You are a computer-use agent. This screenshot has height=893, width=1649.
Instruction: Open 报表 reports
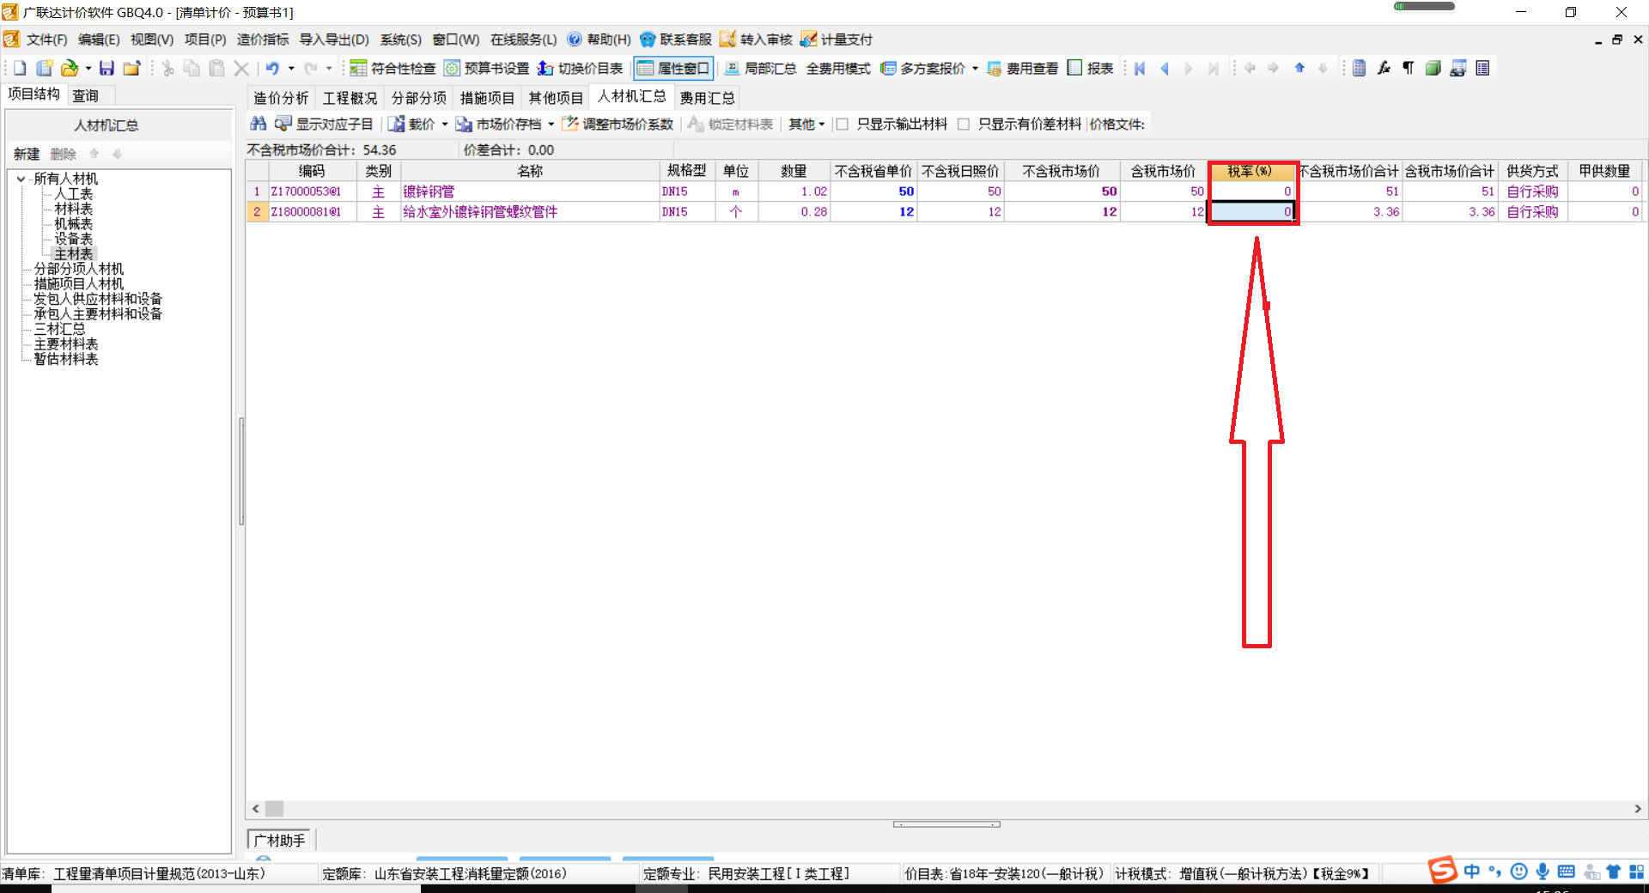pos(1091,69)
